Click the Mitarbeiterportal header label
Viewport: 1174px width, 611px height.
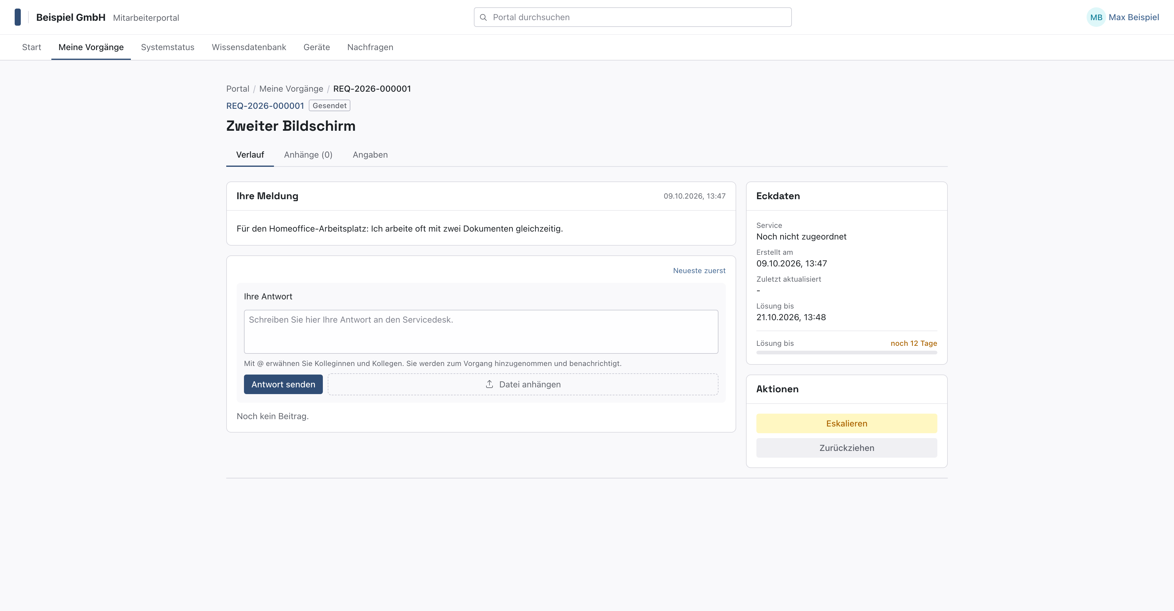click(146, 18)
